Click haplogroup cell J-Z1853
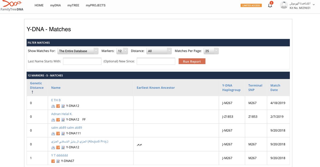The width and height of the screenshot is (320, 167). (x=228, y=117)
